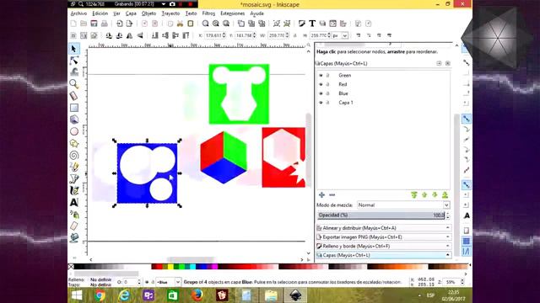540x303 pixels.
Task: Pick the magenta swatch in palette
Action: (214, 267)
